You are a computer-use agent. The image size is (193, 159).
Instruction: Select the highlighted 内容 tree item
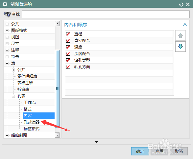pyautogui.click(x=38, y=116)
